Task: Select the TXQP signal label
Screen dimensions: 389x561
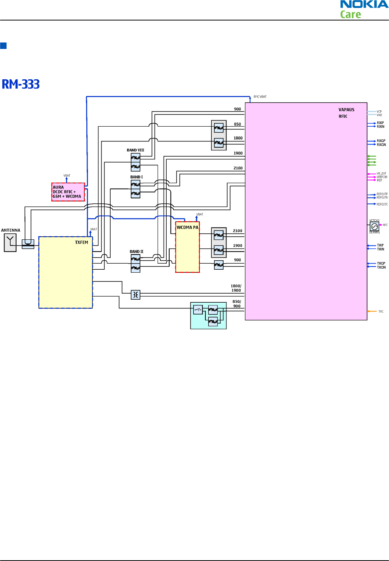Action: pos(381,263)
